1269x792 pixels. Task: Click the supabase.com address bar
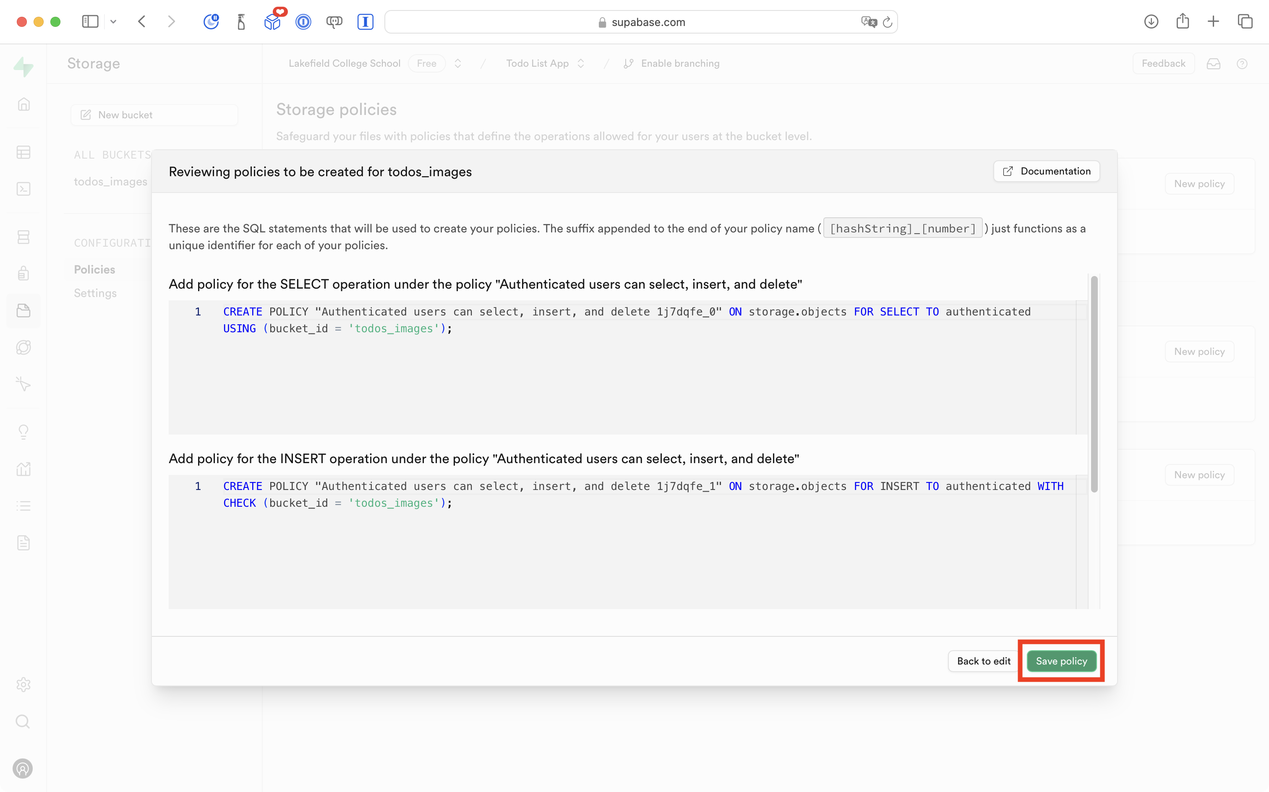[641, 22]
